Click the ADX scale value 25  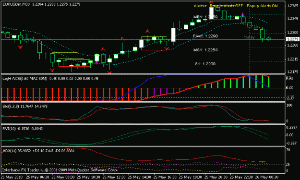pyautogui.click(x=288, y=165)
